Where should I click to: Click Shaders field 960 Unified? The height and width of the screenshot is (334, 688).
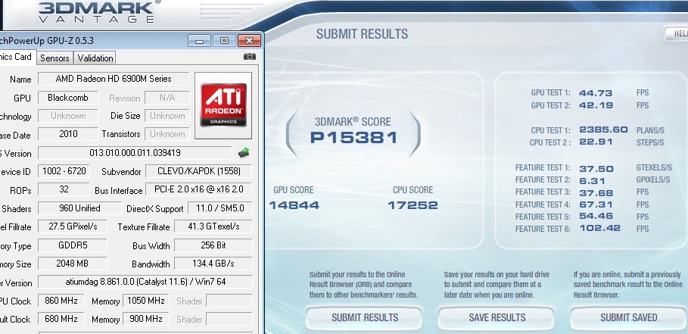click(x=79, y=208)
